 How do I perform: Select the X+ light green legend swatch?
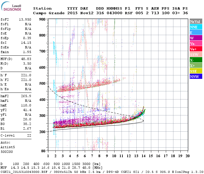coord(196,66)
